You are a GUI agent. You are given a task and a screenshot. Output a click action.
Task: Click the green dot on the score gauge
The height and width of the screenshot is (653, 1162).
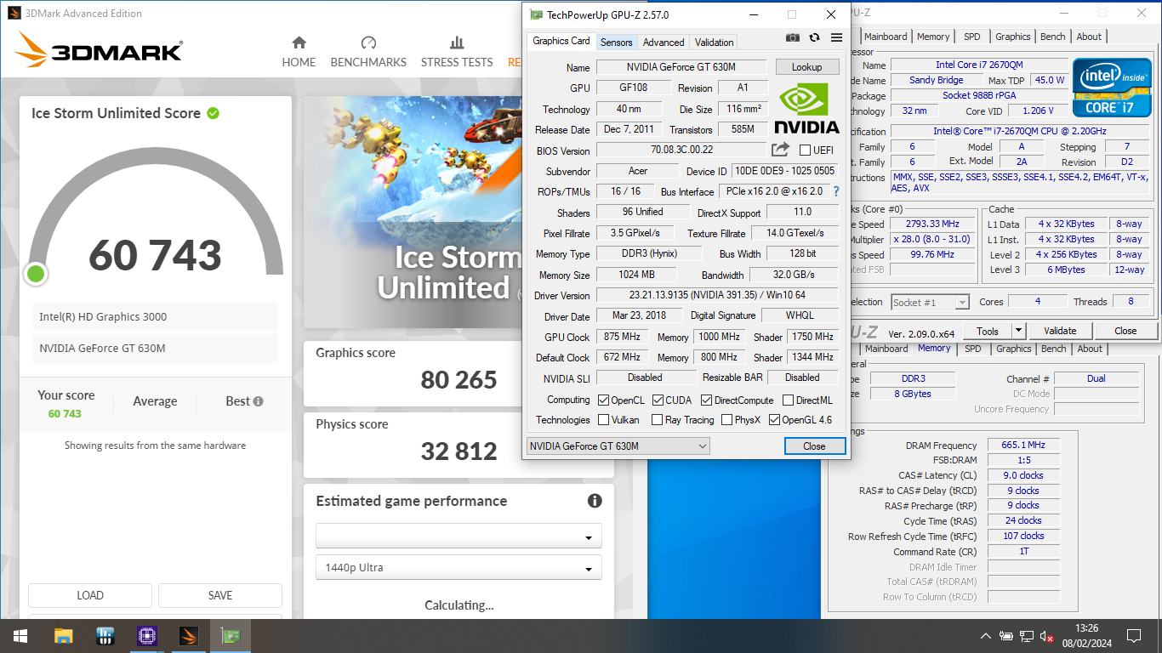pos(36,274)
